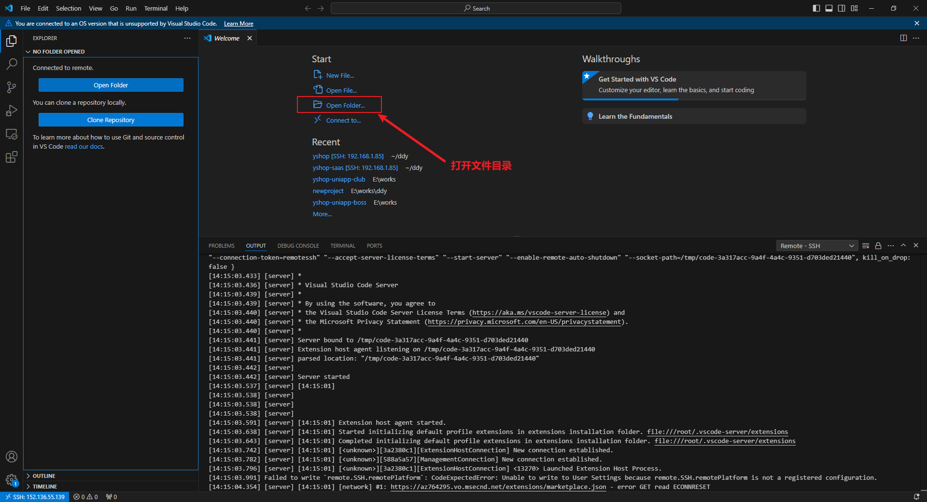Open the Selection menu

(x=69, y=8)
